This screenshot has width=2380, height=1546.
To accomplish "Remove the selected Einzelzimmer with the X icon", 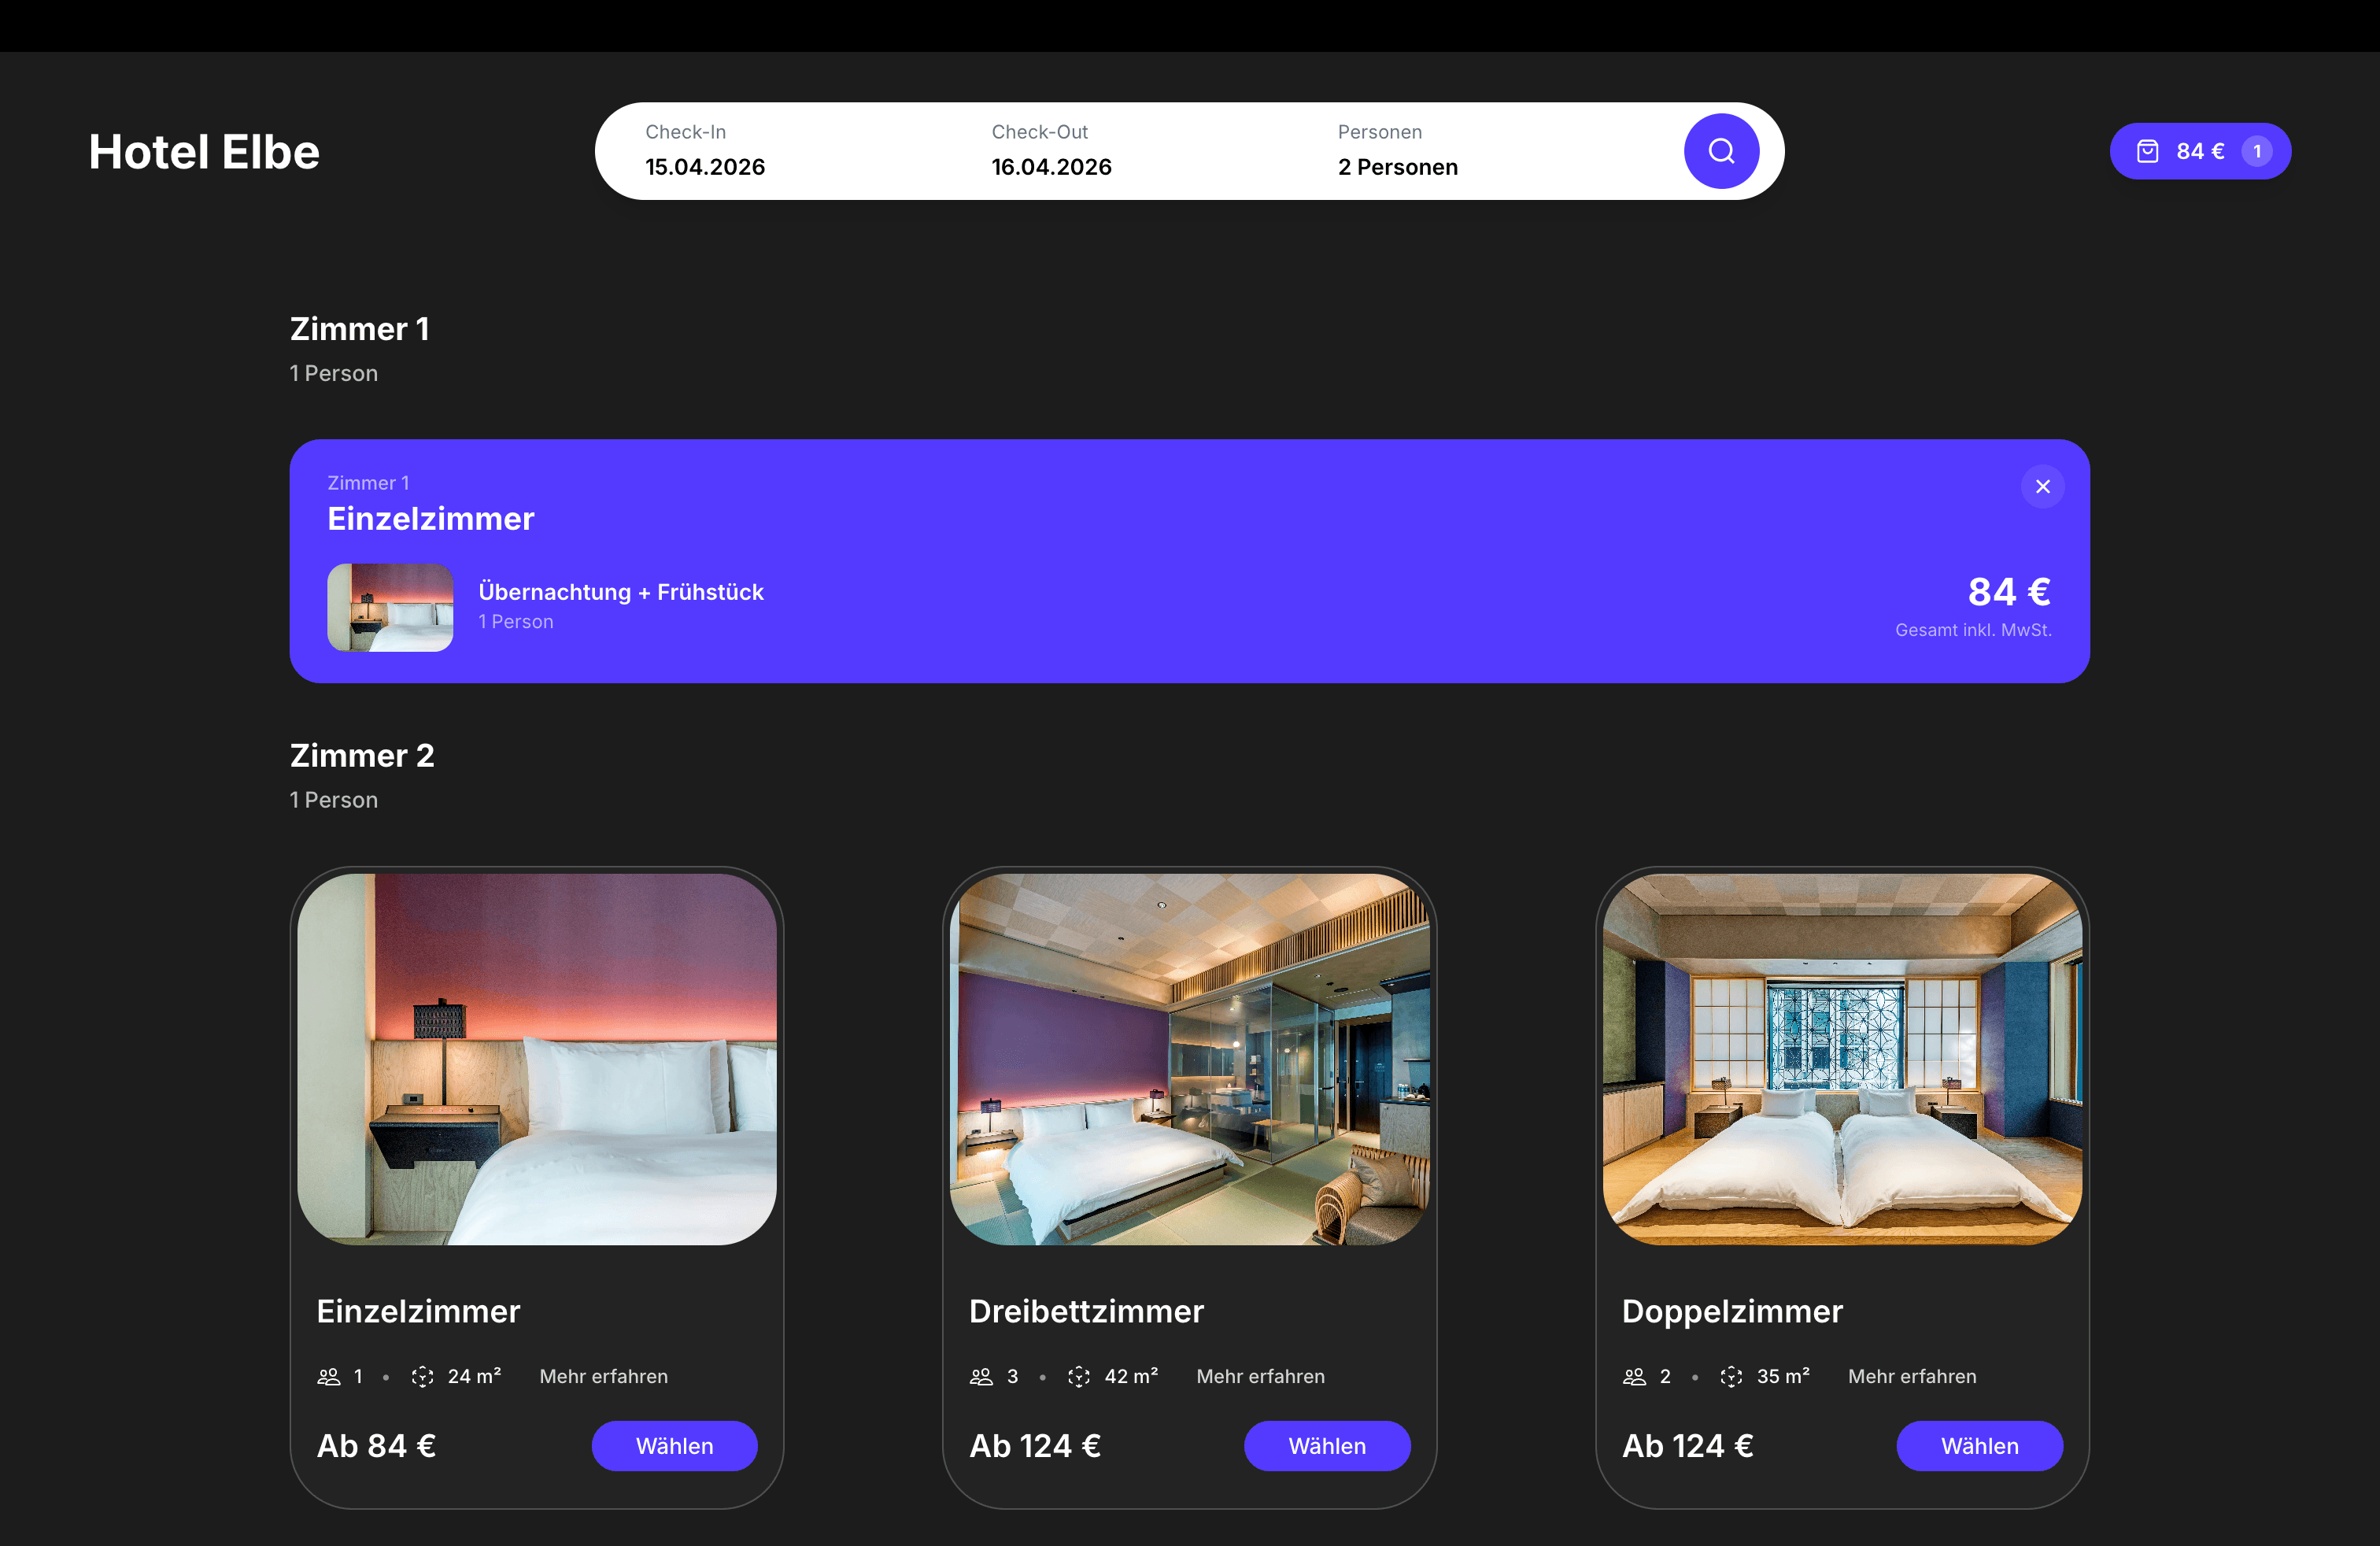I will 2042,487.
